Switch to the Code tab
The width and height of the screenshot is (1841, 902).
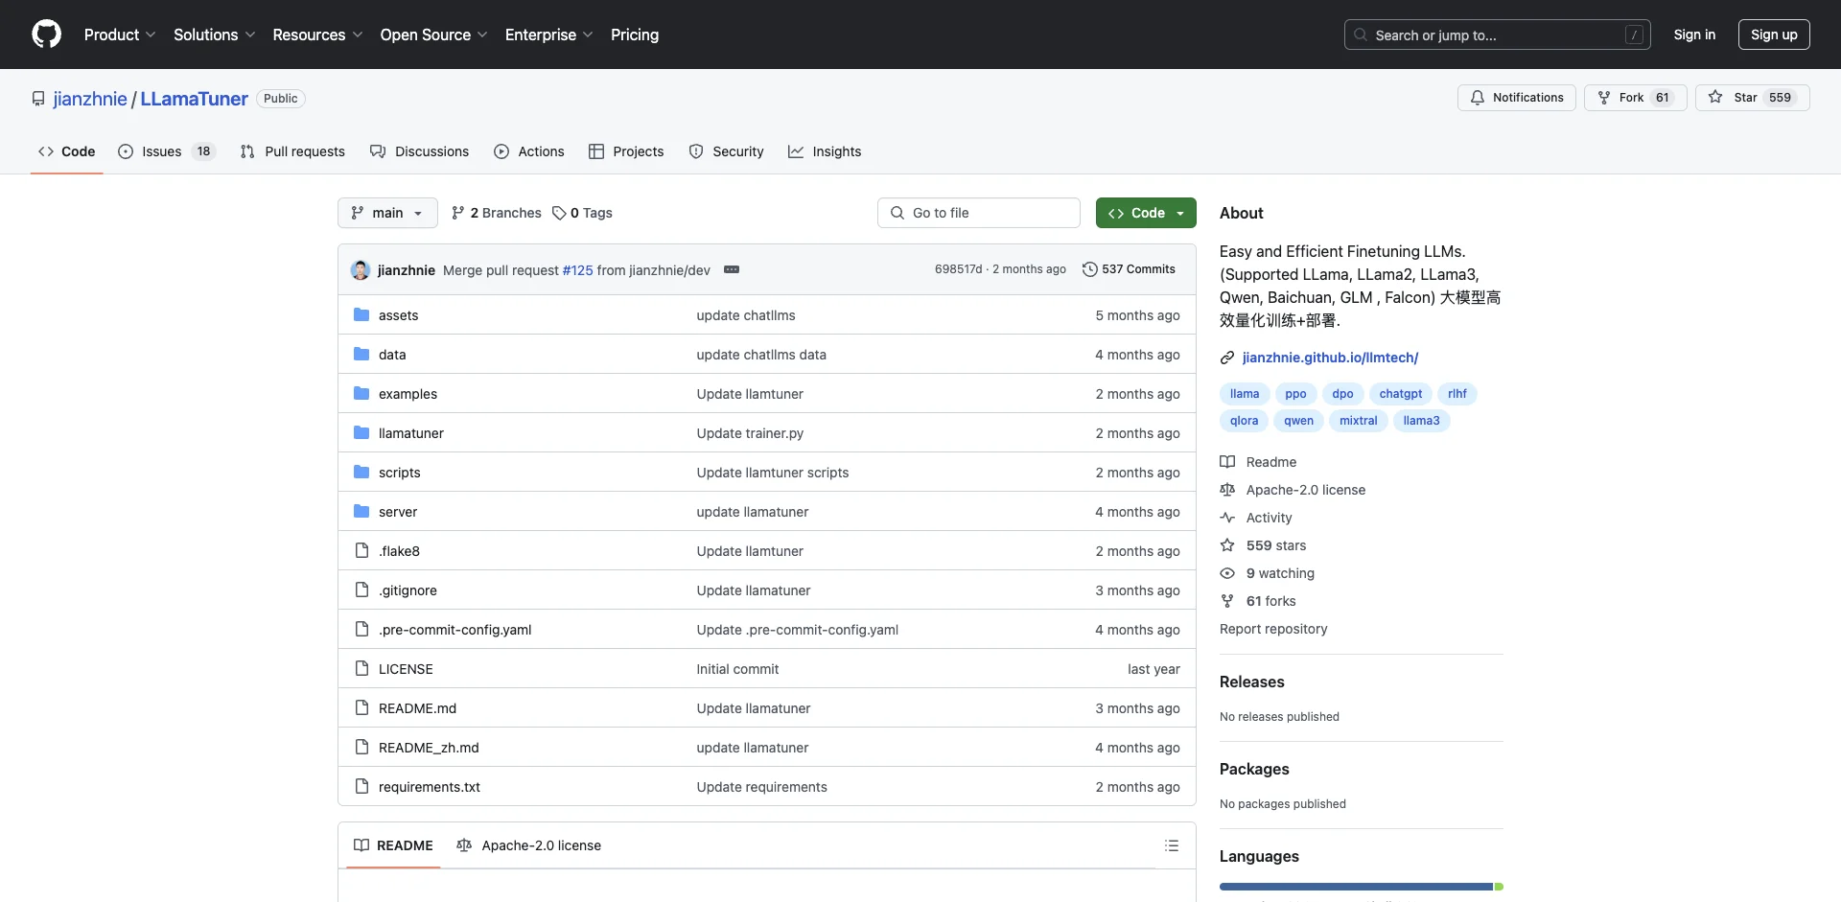[67, 151]
